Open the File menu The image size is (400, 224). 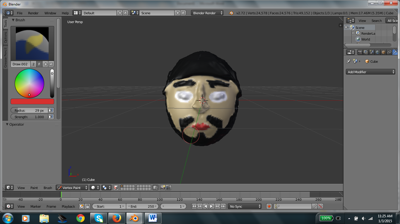20,13
